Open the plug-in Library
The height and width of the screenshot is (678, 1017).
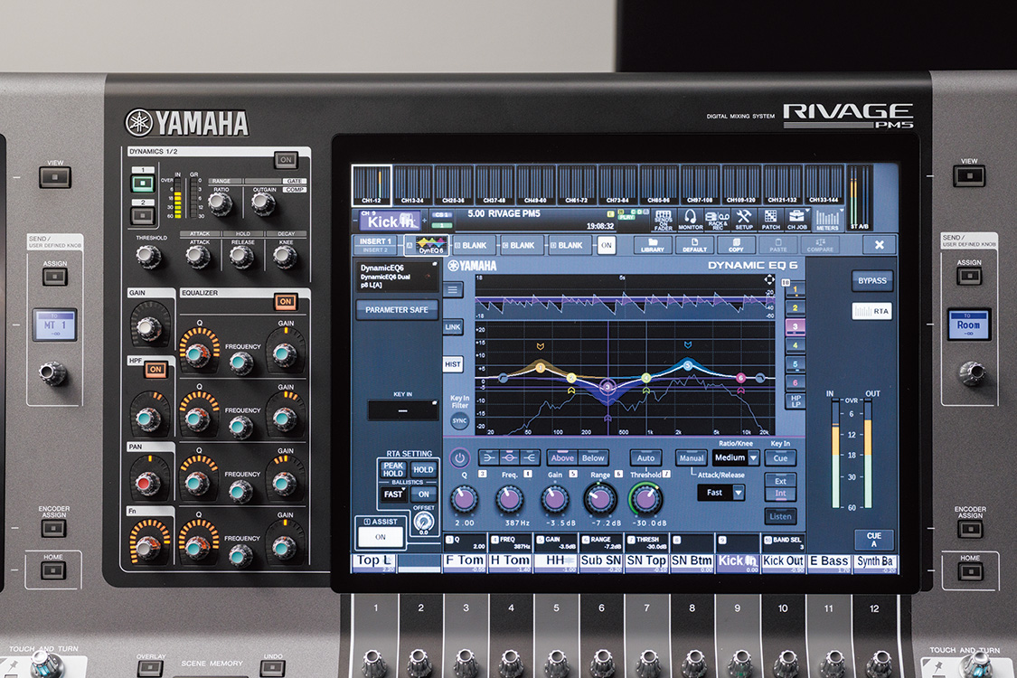click(x=653, y=245)
